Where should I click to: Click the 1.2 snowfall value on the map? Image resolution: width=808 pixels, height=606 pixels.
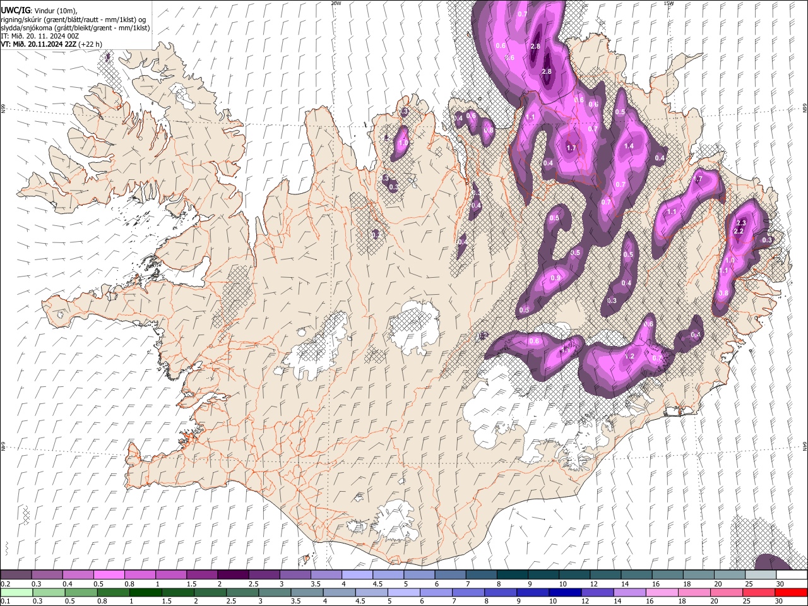click(x=629, y=357)
